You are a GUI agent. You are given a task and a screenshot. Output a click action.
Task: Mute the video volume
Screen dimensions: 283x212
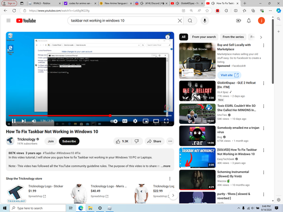click(34, 121)
